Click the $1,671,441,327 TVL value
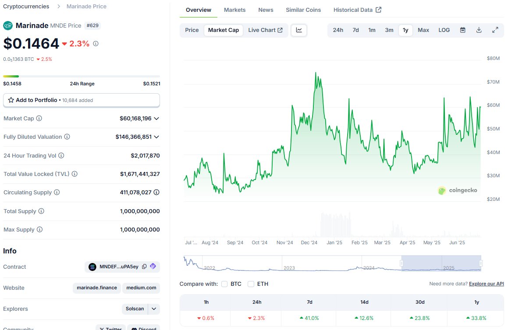Screen dimensions: 508x330 click(140, 174)
